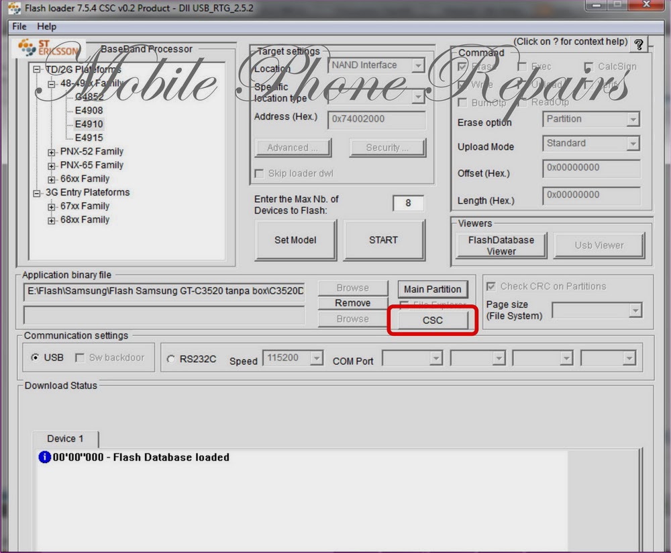Click the application binary file path field
This screenshot has width=671, height=553.
pyautogui.click(x=164, y=292)
